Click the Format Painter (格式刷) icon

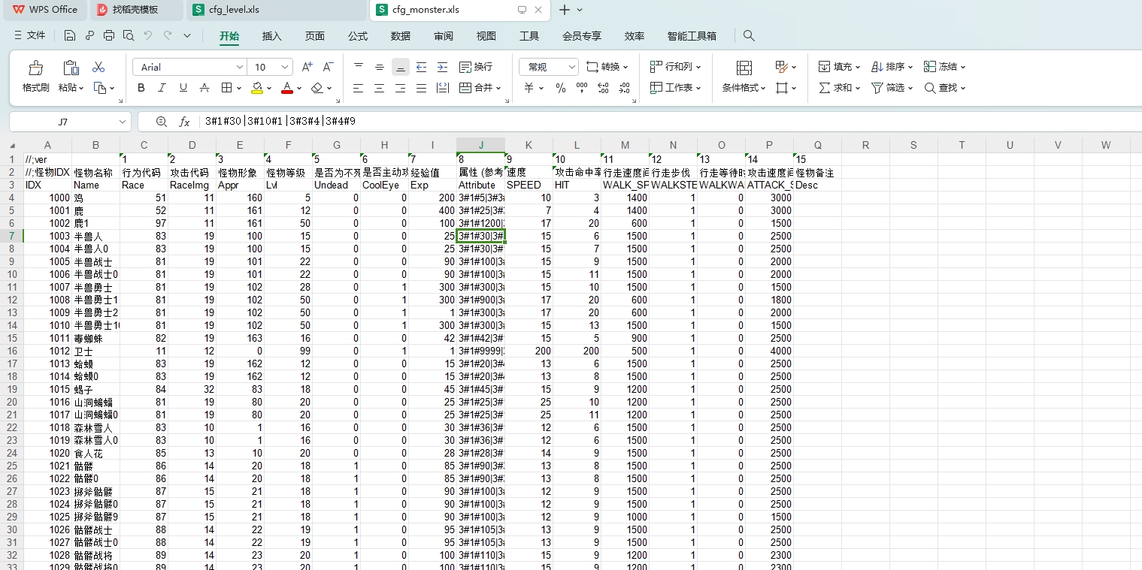[x=35, y=68]
